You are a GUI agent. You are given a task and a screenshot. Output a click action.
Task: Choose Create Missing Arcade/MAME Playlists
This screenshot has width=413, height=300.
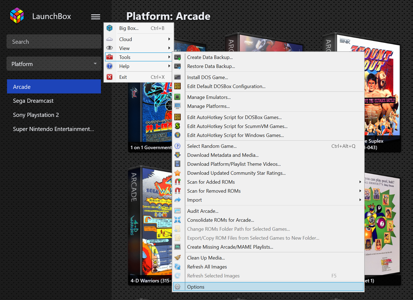268,247
